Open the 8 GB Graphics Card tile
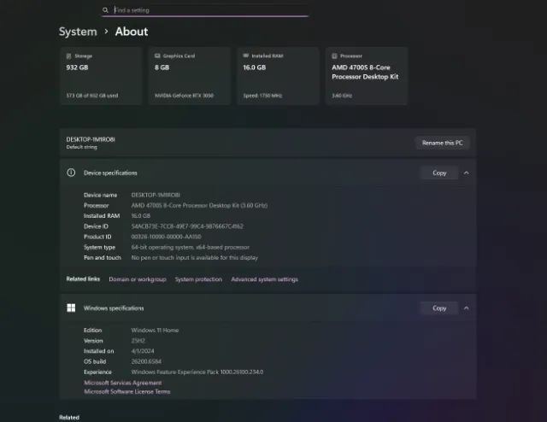The height and width of the screenshot is (422, 547). click(x=190, y=76)
